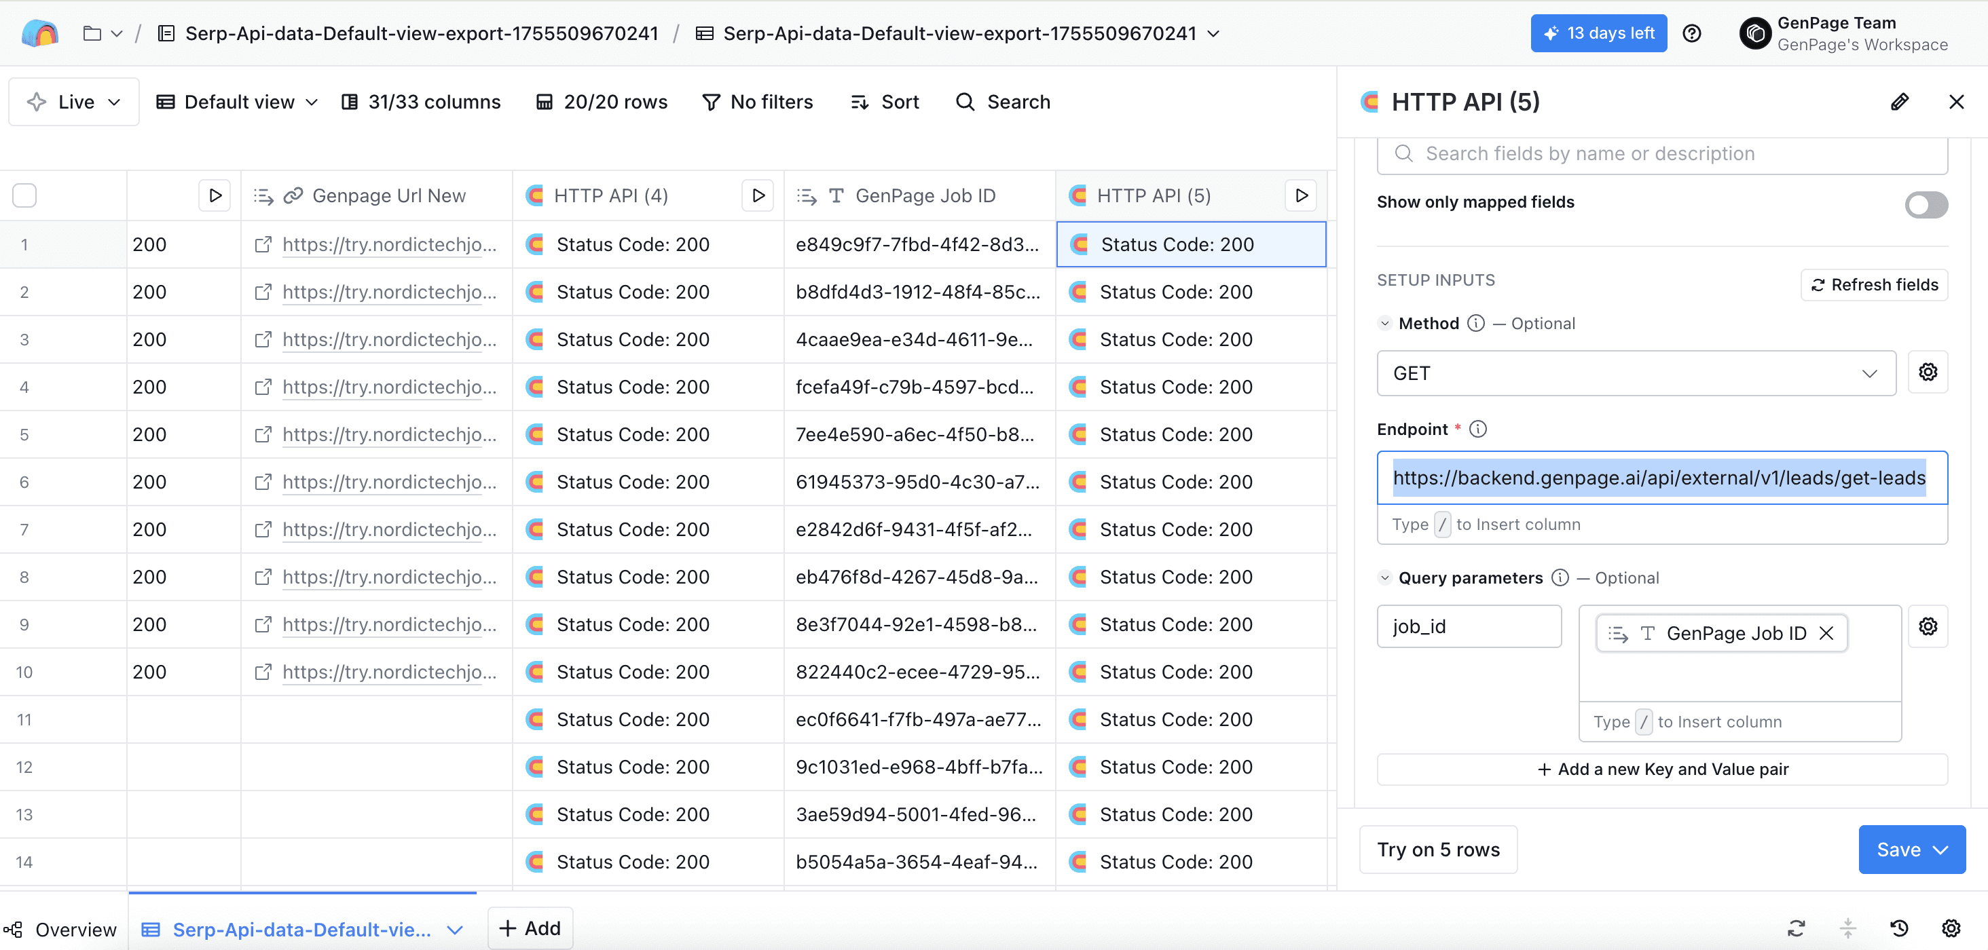Remove GenPage Job ID chip from parameter
Image resolution: width=1988 pixels, height=950 pixels.
pos(1826,633)
